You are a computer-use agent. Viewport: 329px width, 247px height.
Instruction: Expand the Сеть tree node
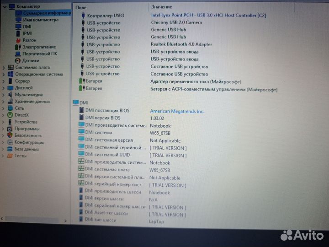pos(4,108)
